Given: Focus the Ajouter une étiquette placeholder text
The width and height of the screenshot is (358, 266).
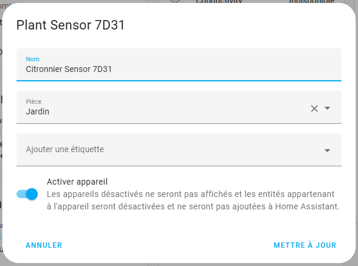Looking at the screenshot, I should pyautogui.click(x=65, y=149).
